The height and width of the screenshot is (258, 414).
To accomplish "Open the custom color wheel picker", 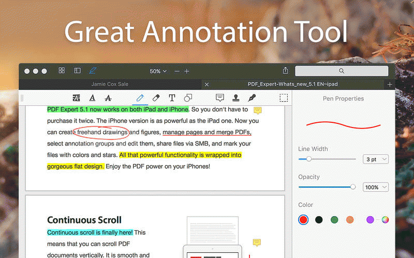I will coord(385,220).
